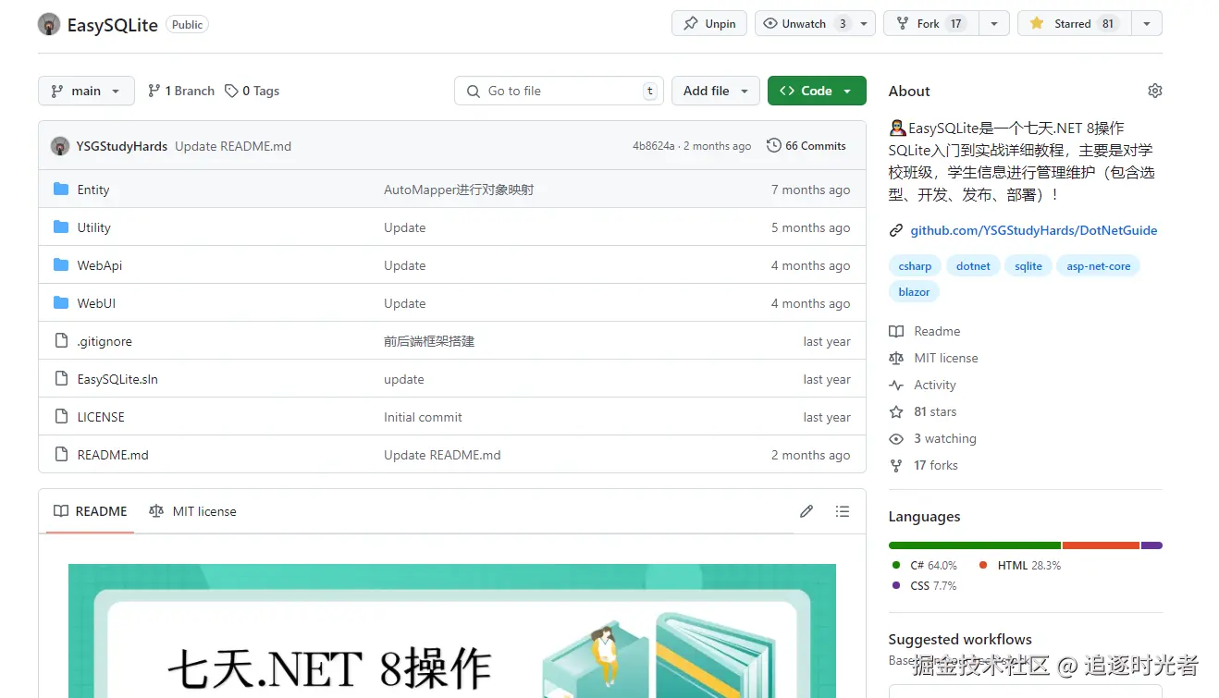The height and width of the screenshot is (698, 1219).
Task: Open the Activity link
Action: point(923,385)
